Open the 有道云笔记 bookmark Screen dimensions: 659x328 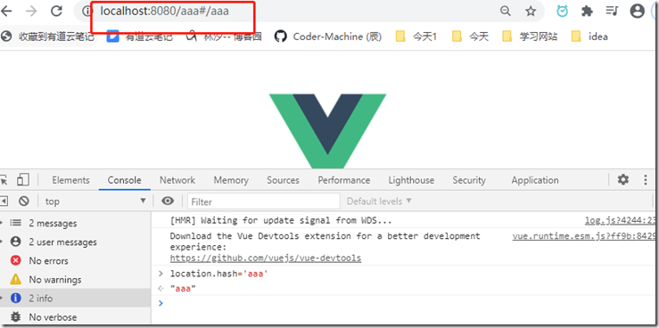click(140, 37)
